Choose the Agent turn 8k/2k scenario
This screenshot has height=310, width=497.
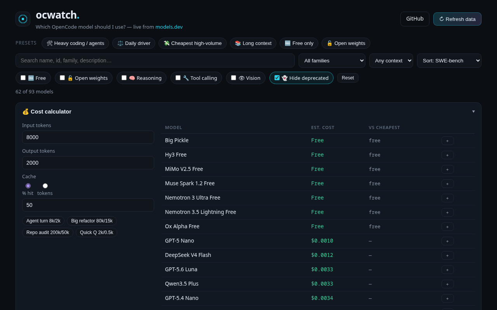tap(43, 221)
